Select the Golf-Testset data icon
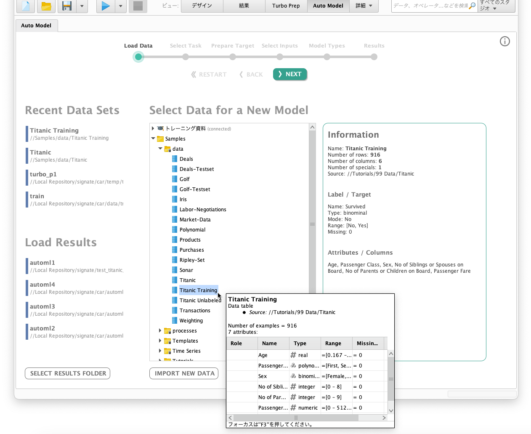 (x=174, y=189)
